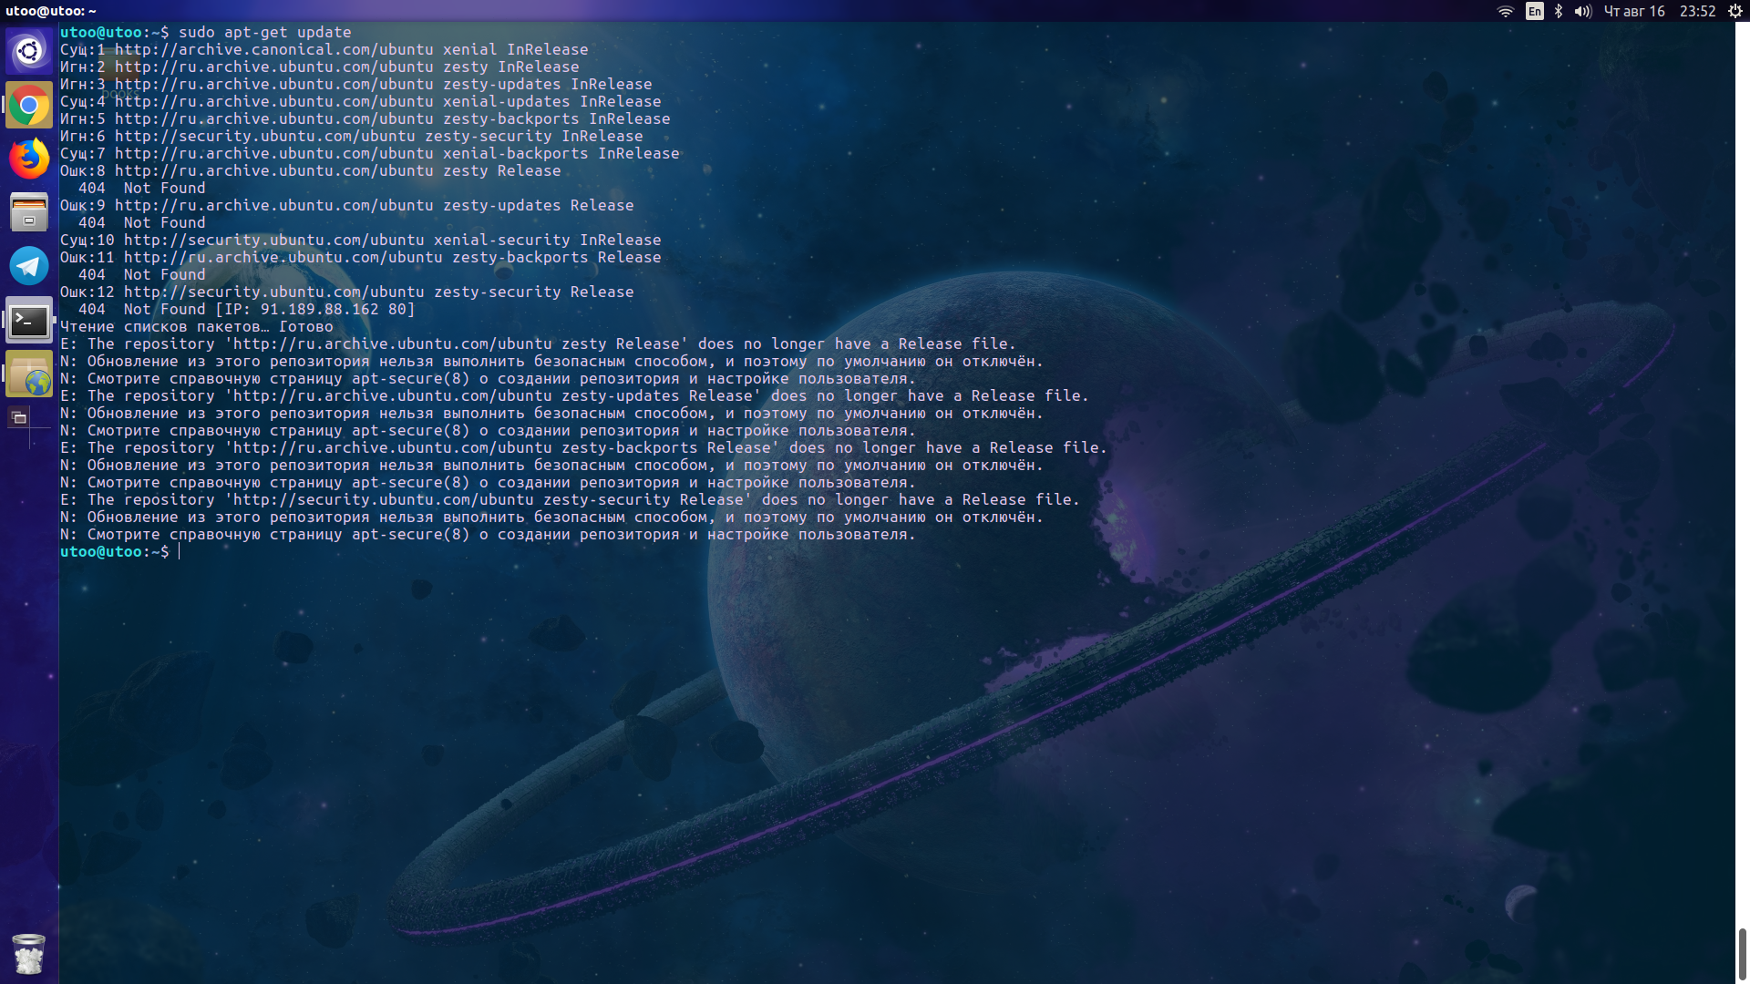Image resolution: width=1750 pixels, height=984 pixels.
Task: Open the Files archive manager icon
Action: coord(29,212)
